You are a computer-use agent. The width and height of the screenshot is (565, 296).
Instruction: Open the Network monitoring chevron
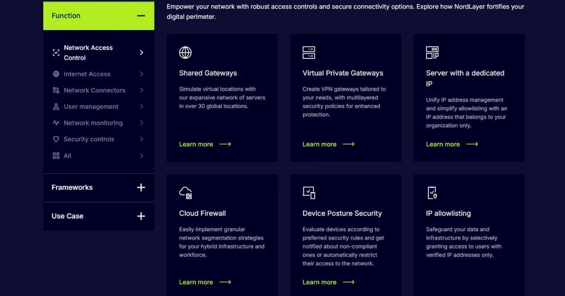click(142, 123)
